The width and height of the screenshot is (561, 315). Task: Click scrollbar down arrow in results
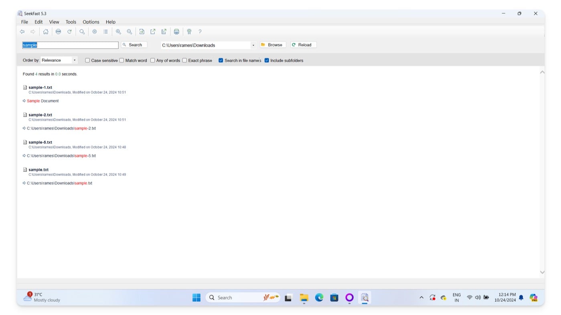point(542,272)
